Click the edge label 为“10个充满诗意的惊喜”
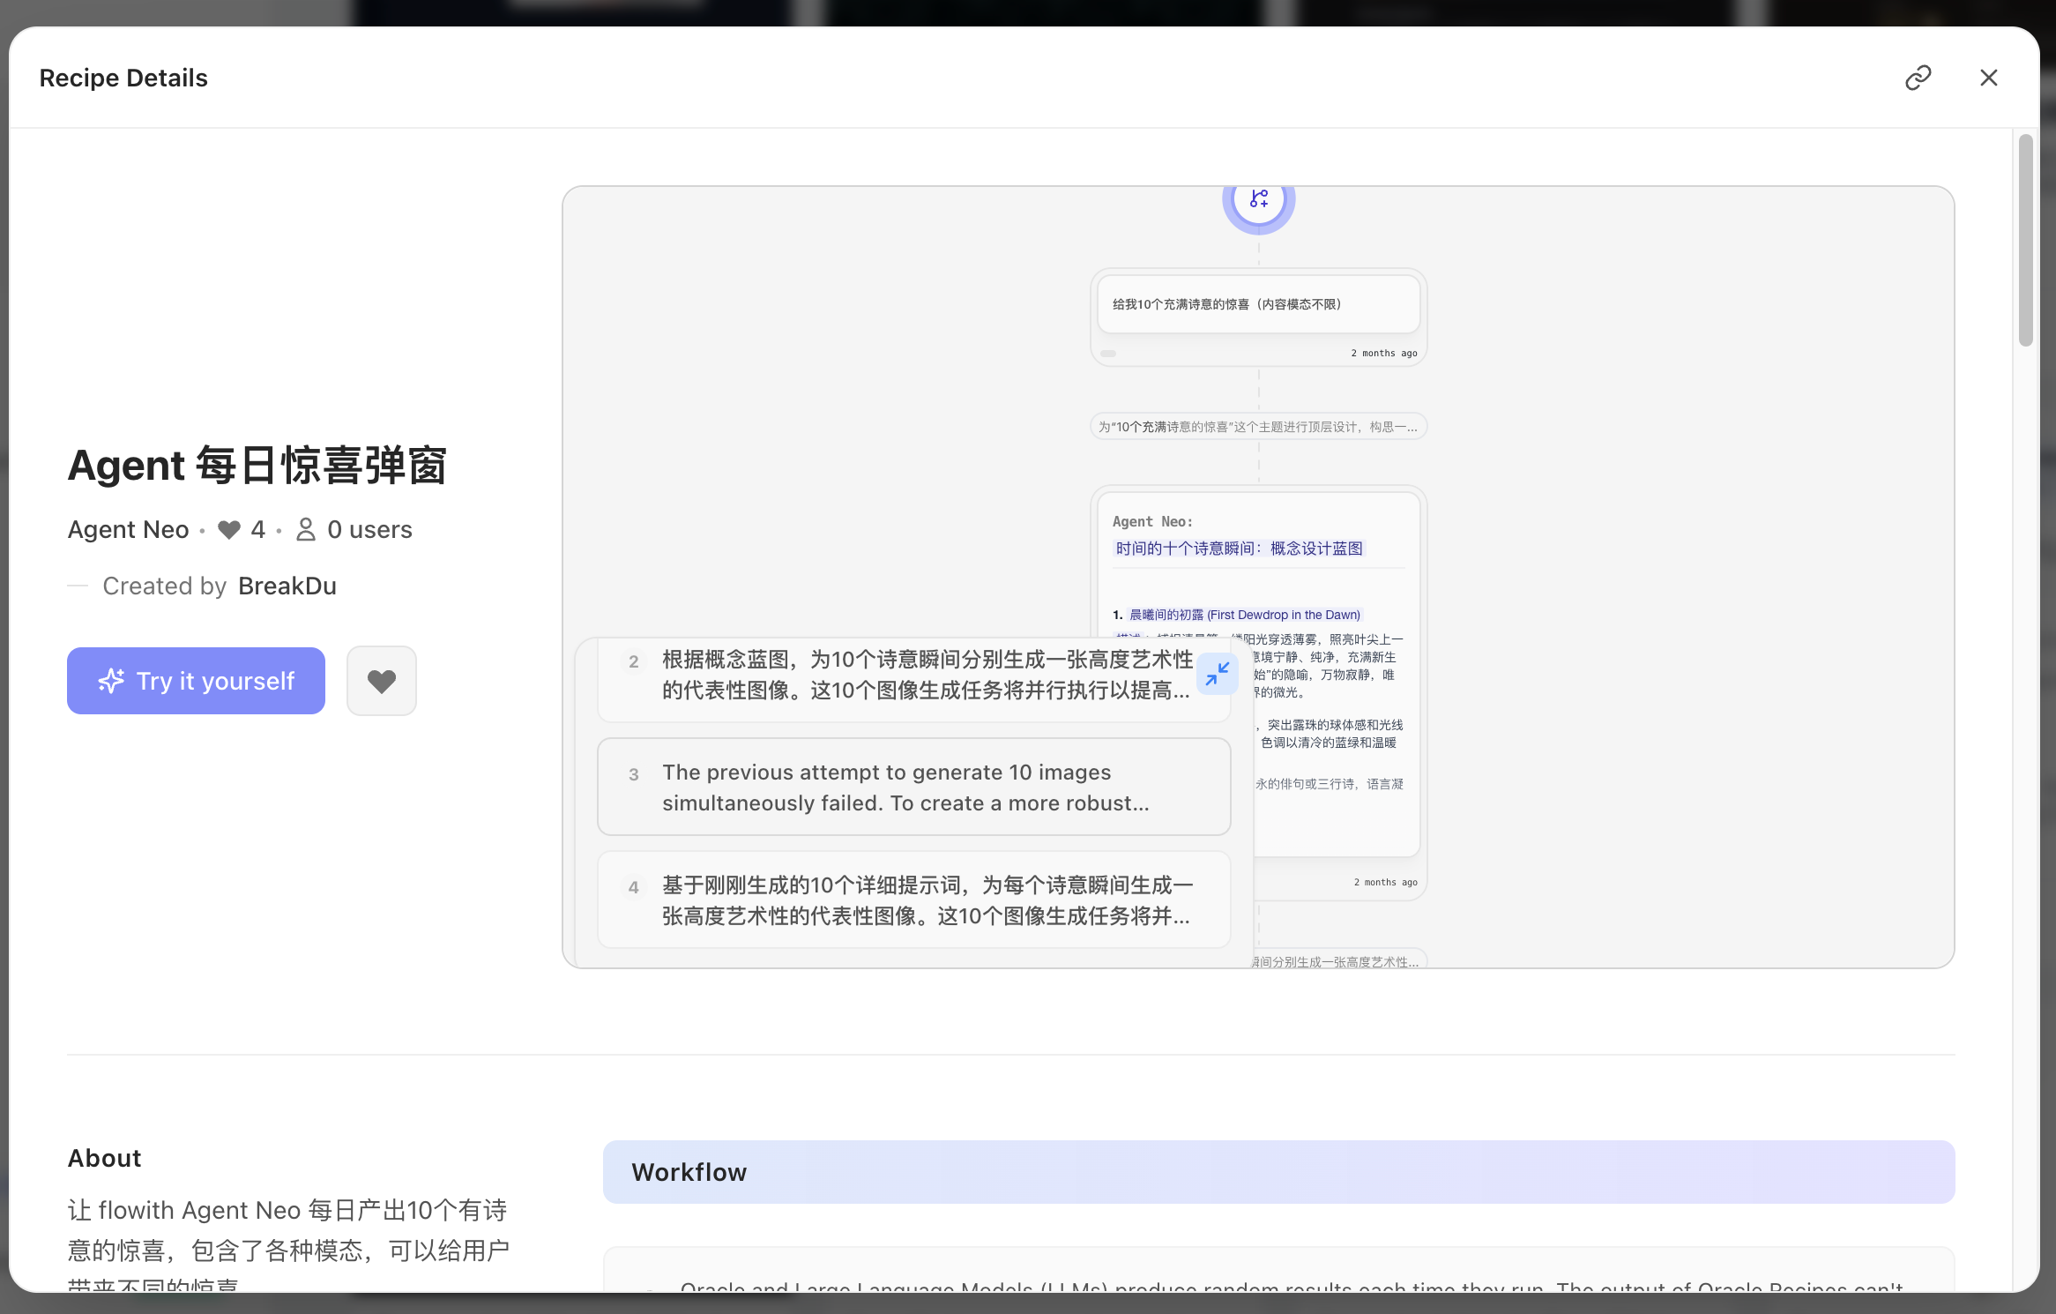The image size is (2056, 1314). (x=1258, y=427)
